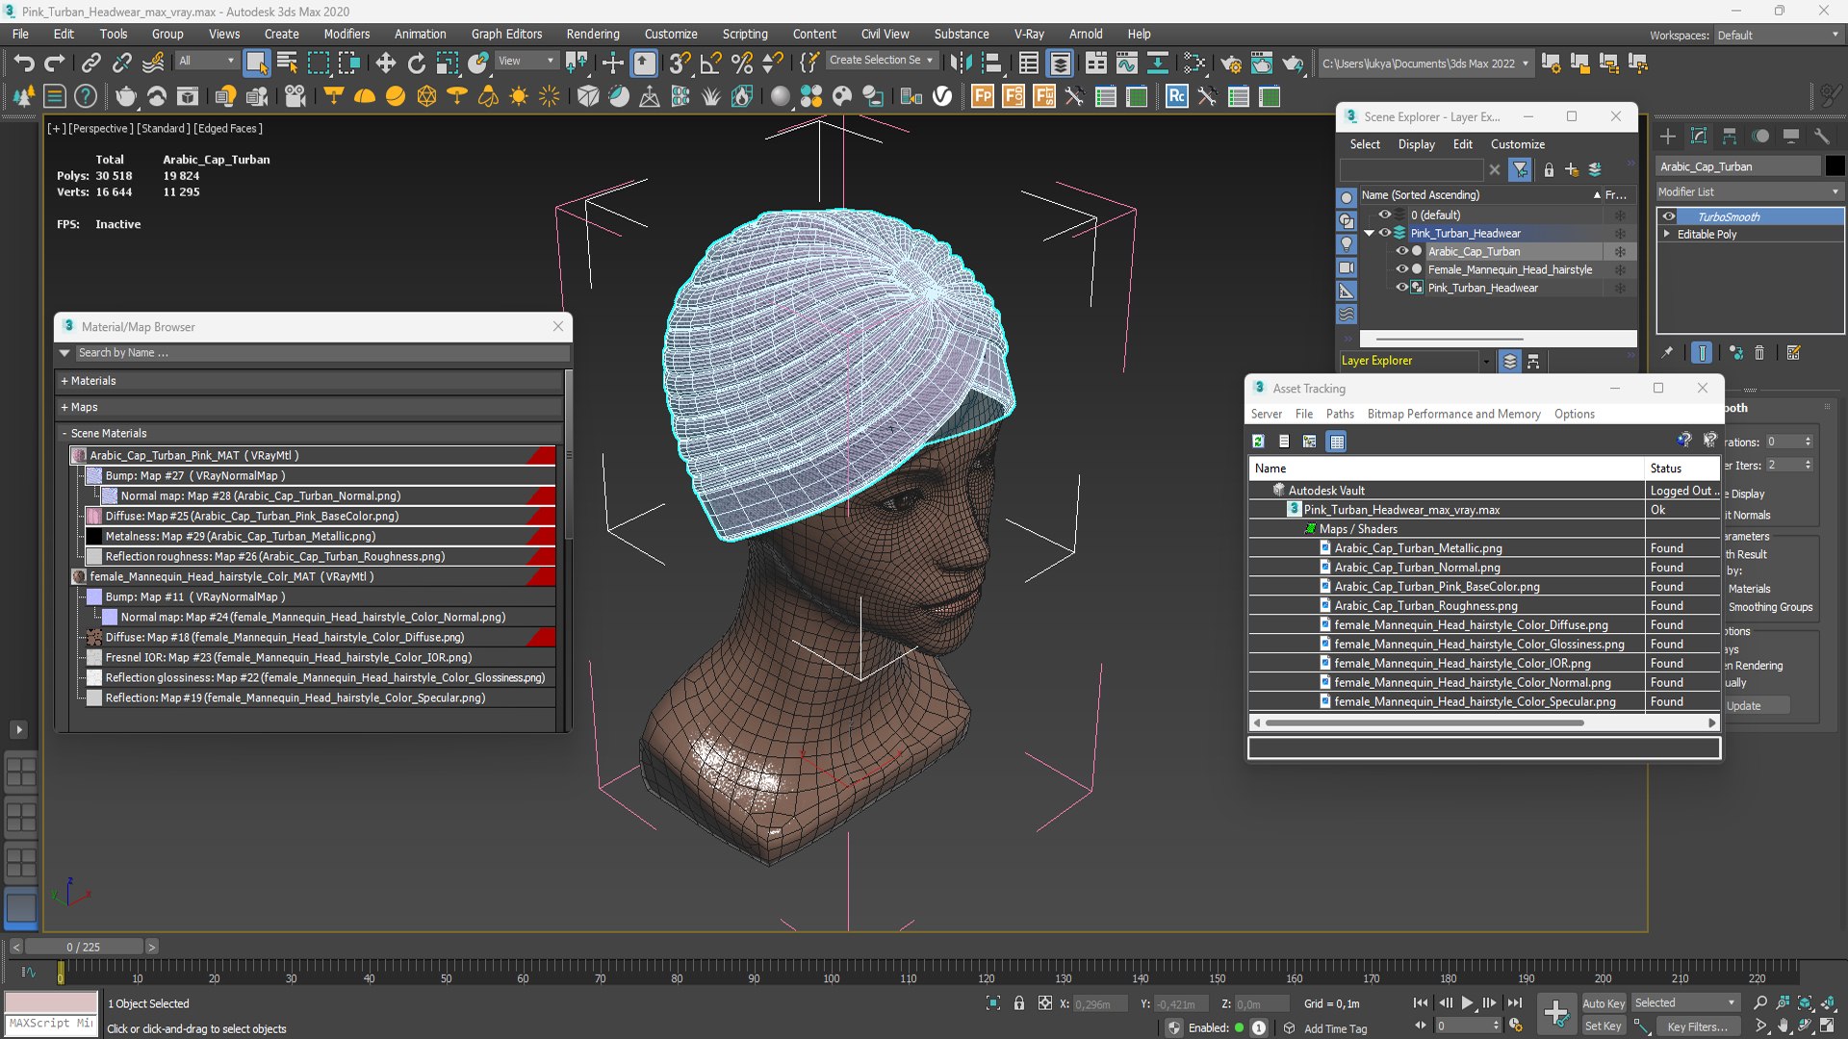Click the TurboSmooth Update button

[1757, 705]
